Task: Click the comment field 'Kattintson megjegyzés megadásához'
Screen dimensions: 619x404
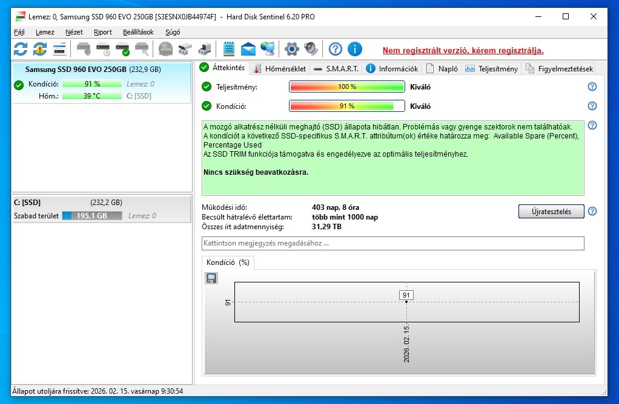Action: pos(393,243)
